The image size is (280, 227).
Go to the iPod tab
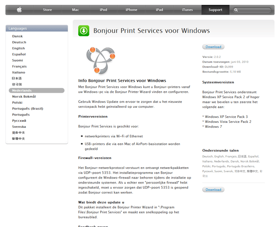click(103, 10)
